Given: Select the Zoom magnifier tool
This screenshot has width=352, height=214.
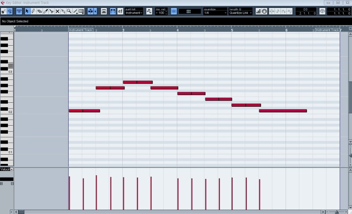Looking at the screenshot, I should pos(70,11).
